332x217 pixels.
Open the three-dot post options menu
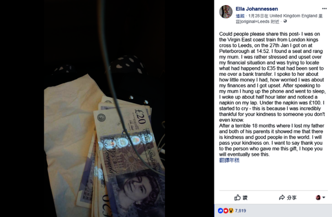click(324, 9)
